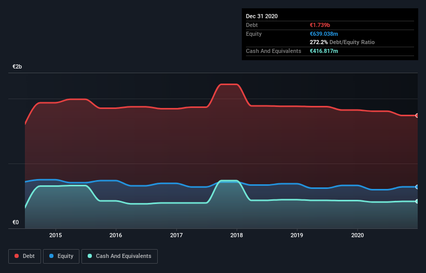Click Cash And Equivalents label in tooltip

pyautogui.click(x=273, y=51)
